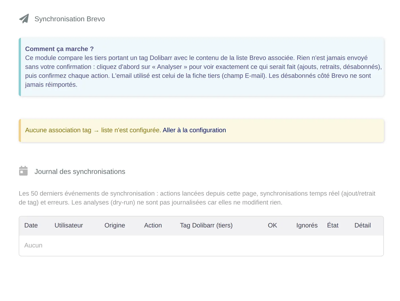Click the 'Synchronisation Brevo' page title
400x301 pixels.
coord(70,19)
